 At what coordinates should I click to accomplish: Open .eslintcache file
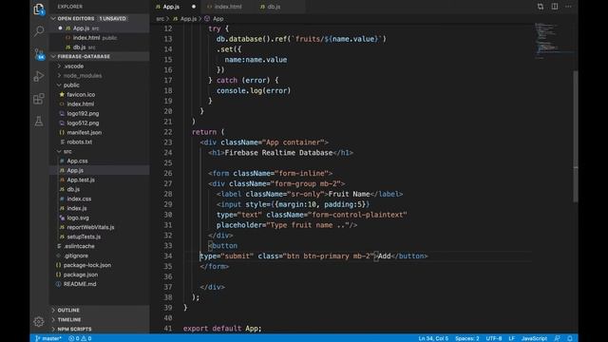pos(99,246)
